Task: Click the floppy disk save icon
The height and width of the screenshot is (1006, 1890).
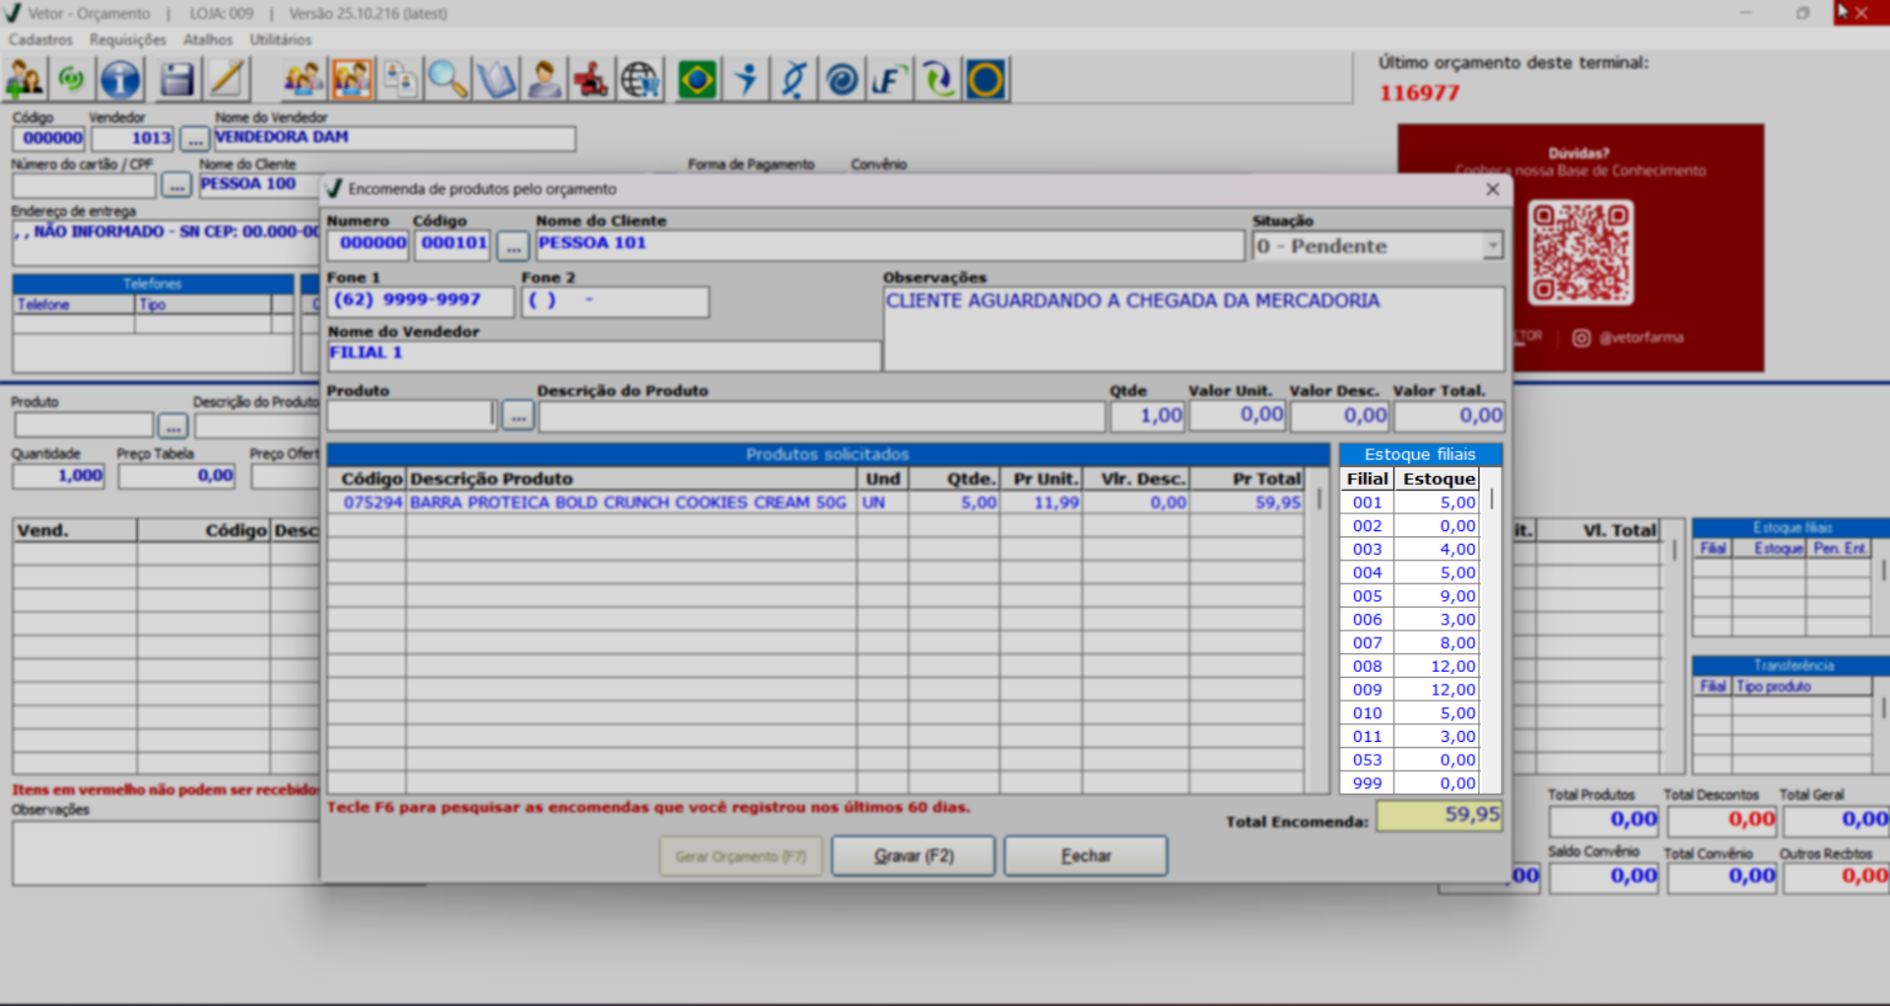Action: click(x=176, y=80)
